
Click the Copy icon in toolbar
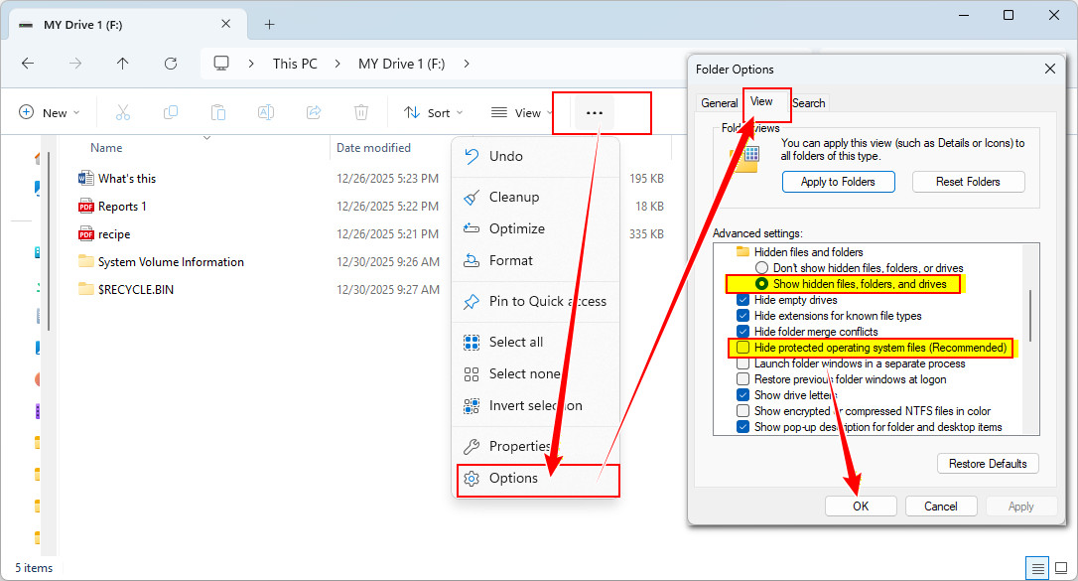pos(171,113)
